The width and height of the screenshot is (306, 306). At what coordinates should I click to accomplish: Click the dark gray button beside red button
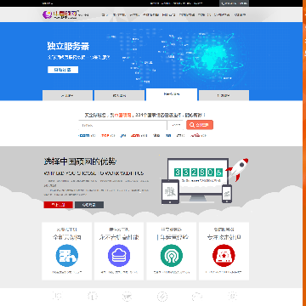(x=89, y=205)
